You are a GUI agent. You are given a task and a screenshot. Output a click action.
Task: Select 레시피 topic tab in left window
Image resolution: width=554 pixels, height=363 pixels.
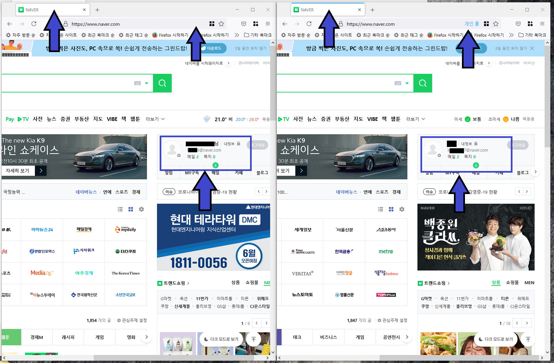[68, 337]
